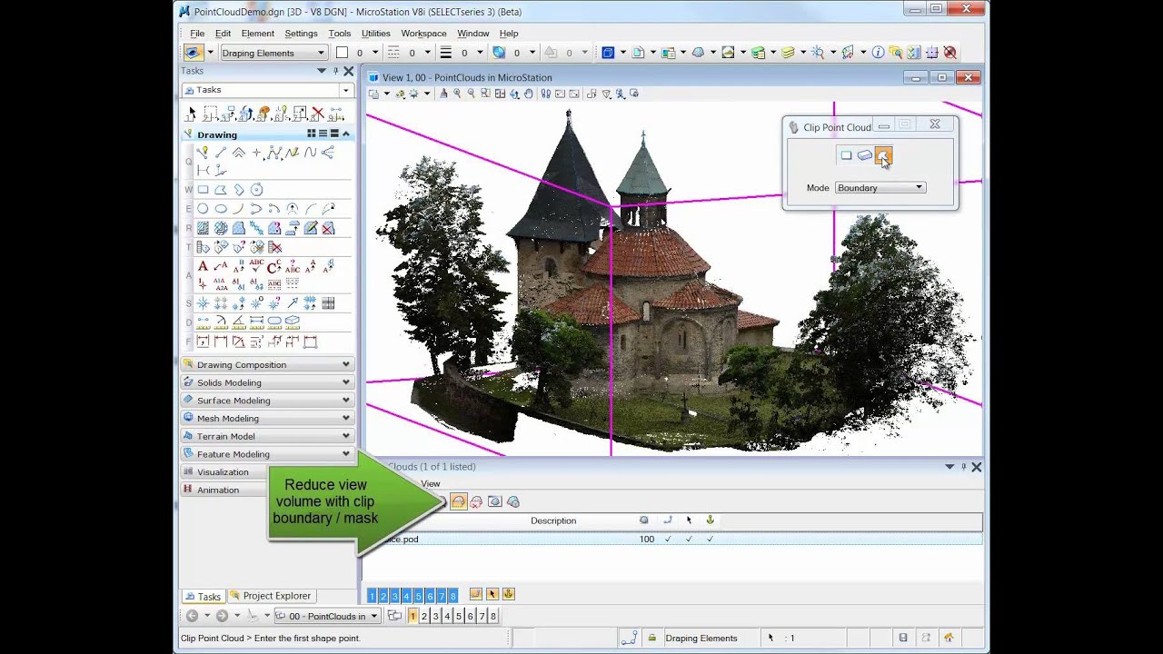Select the Element Selection arrow tool
The width and height of the screenshot is (1163, 654).
pyautogui.click(x=191, y=114)
